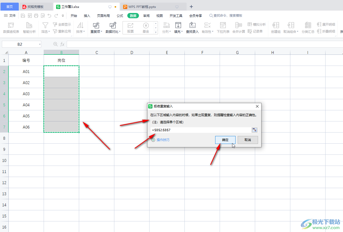
Task: Click the 取消 button in dialog
Action: click(x=248, y=140)
